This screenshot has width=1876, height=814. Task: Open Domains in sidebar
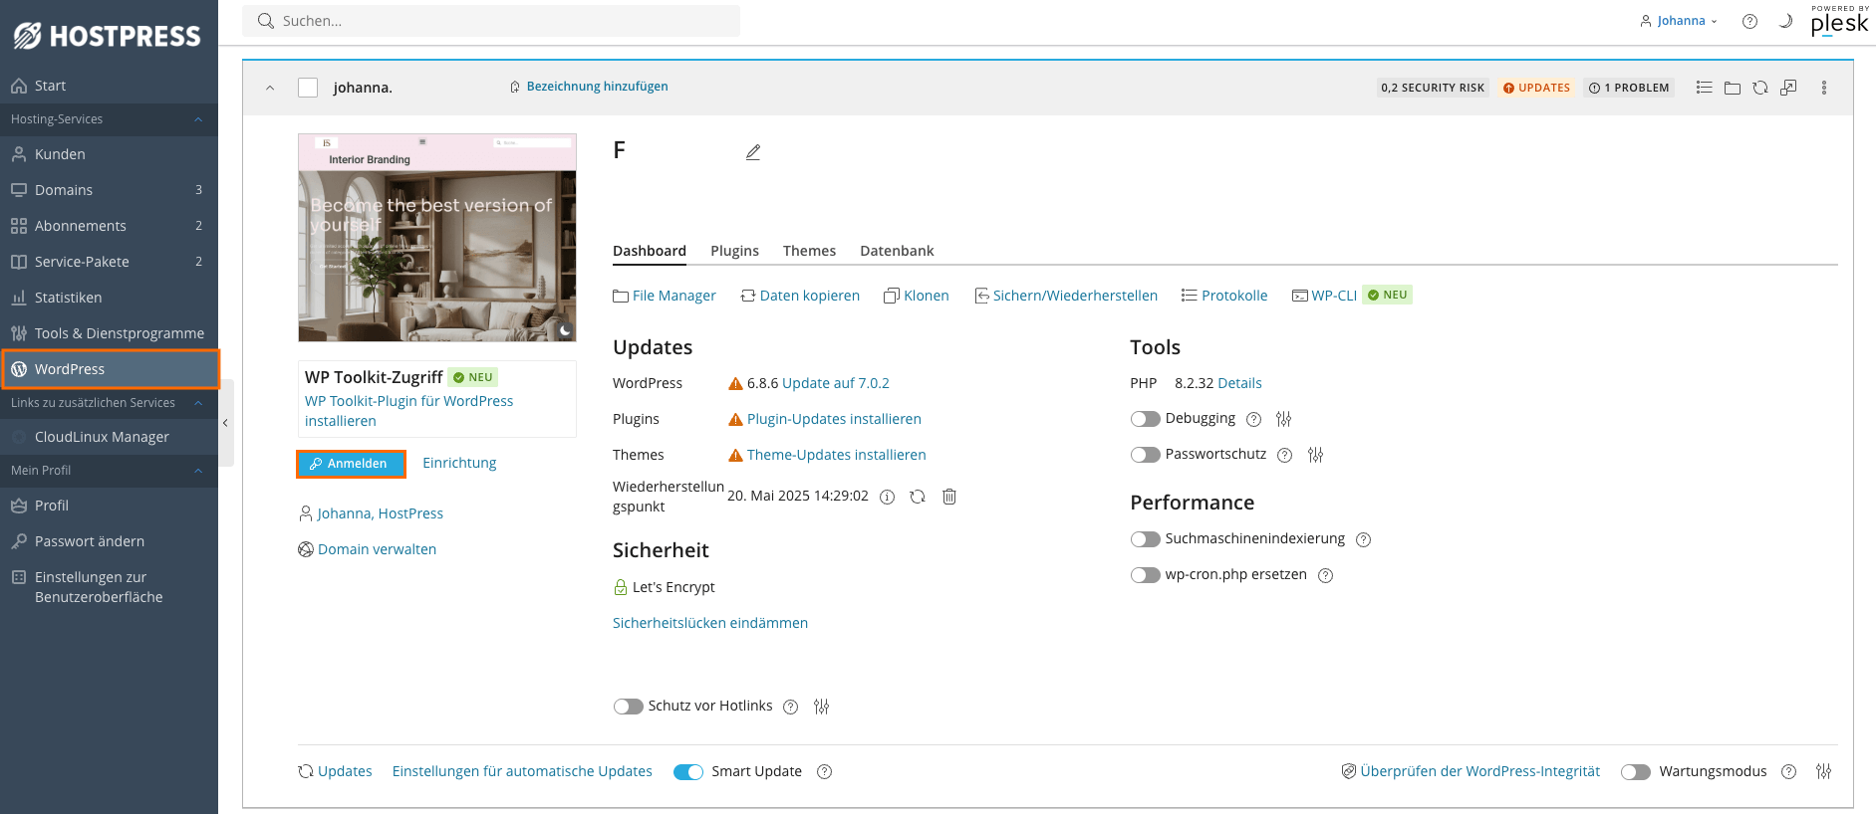pos(109,190)
